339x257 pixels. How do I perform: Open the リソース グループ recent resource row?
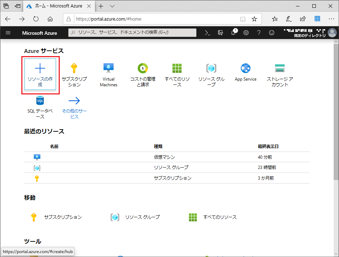click(x=167, y=168)
